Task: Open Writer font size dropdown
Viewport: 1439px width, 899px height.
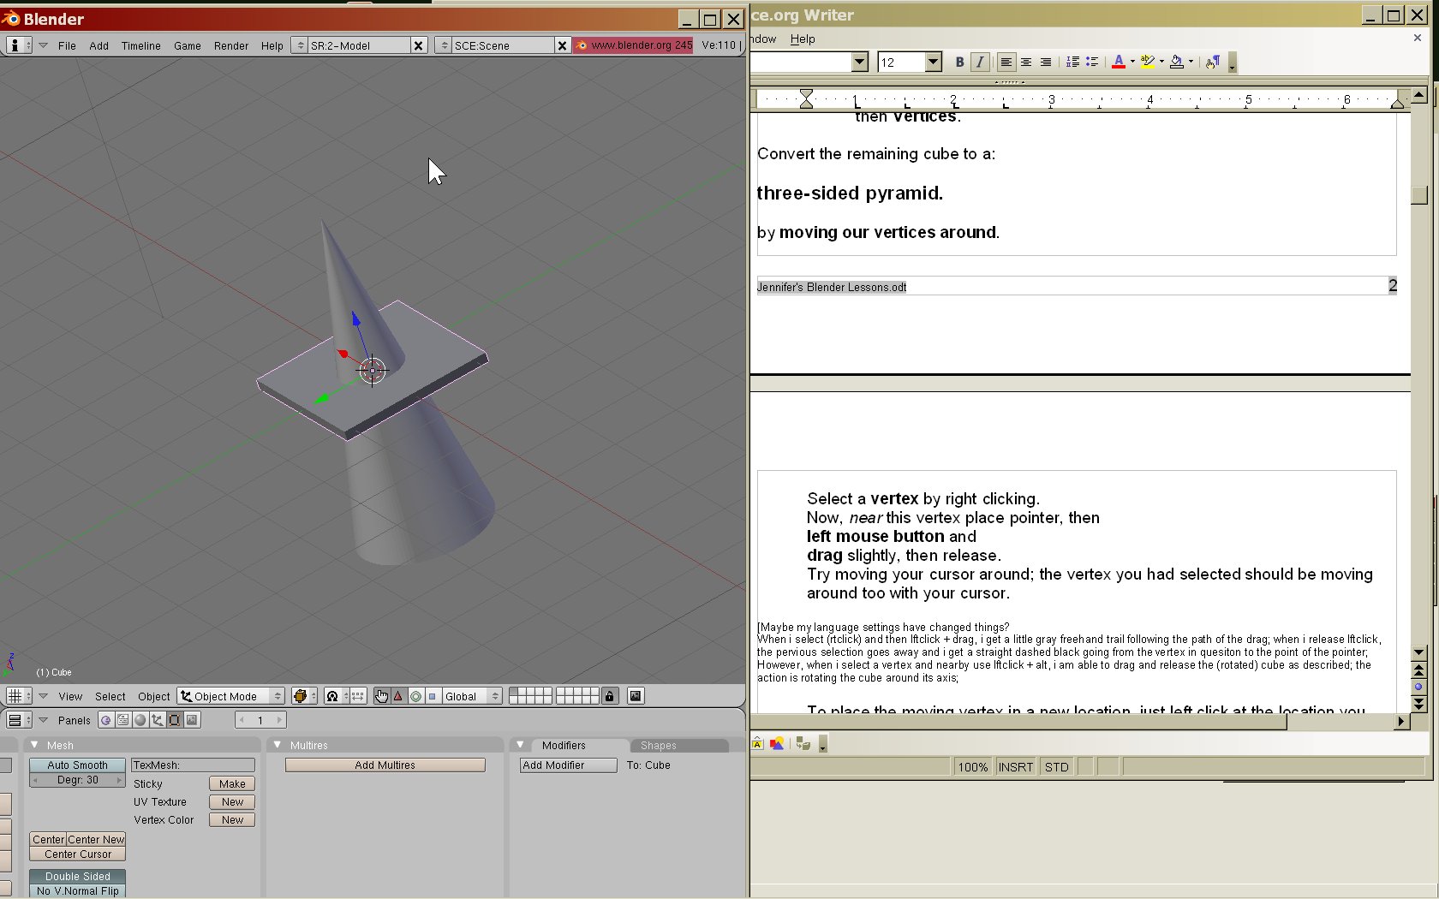Action: pos(934,62)
